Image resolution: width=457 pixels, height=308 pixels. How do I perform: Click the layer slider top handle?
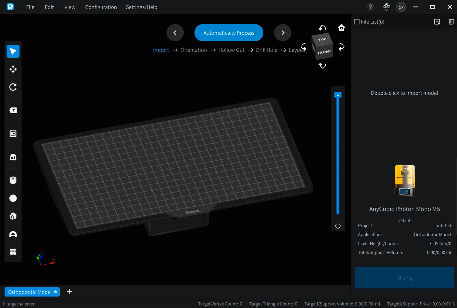click(x=338, y=95)
